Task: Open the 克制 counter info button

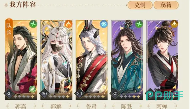Action: coord(140,5)
